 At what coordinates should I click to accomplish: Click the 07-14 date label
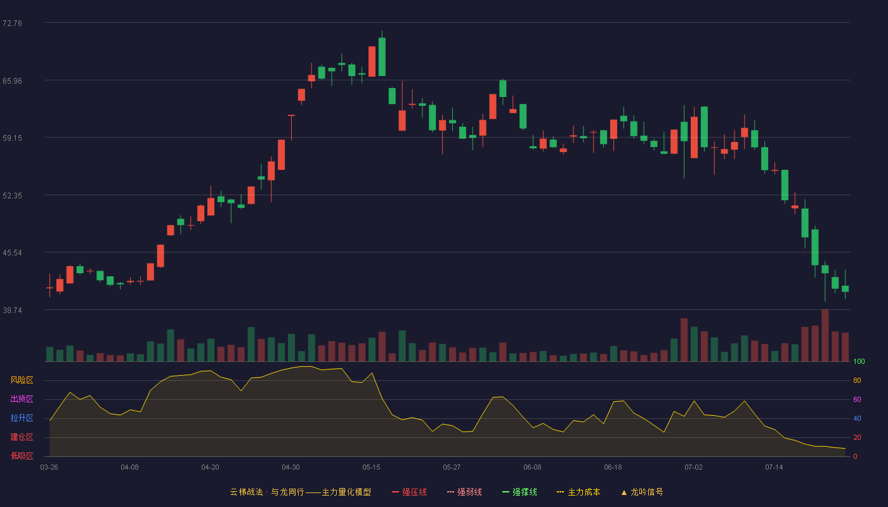[774, 467]
